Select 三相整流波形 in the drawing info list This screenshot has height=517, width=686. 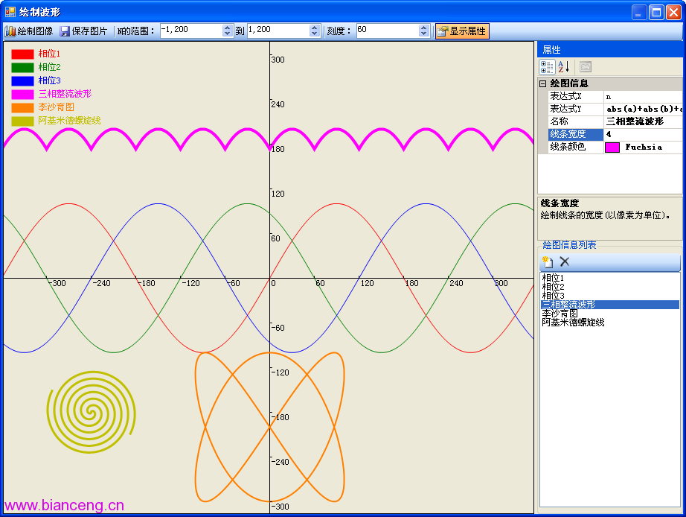pyautogui.click(x=610, y=305)
